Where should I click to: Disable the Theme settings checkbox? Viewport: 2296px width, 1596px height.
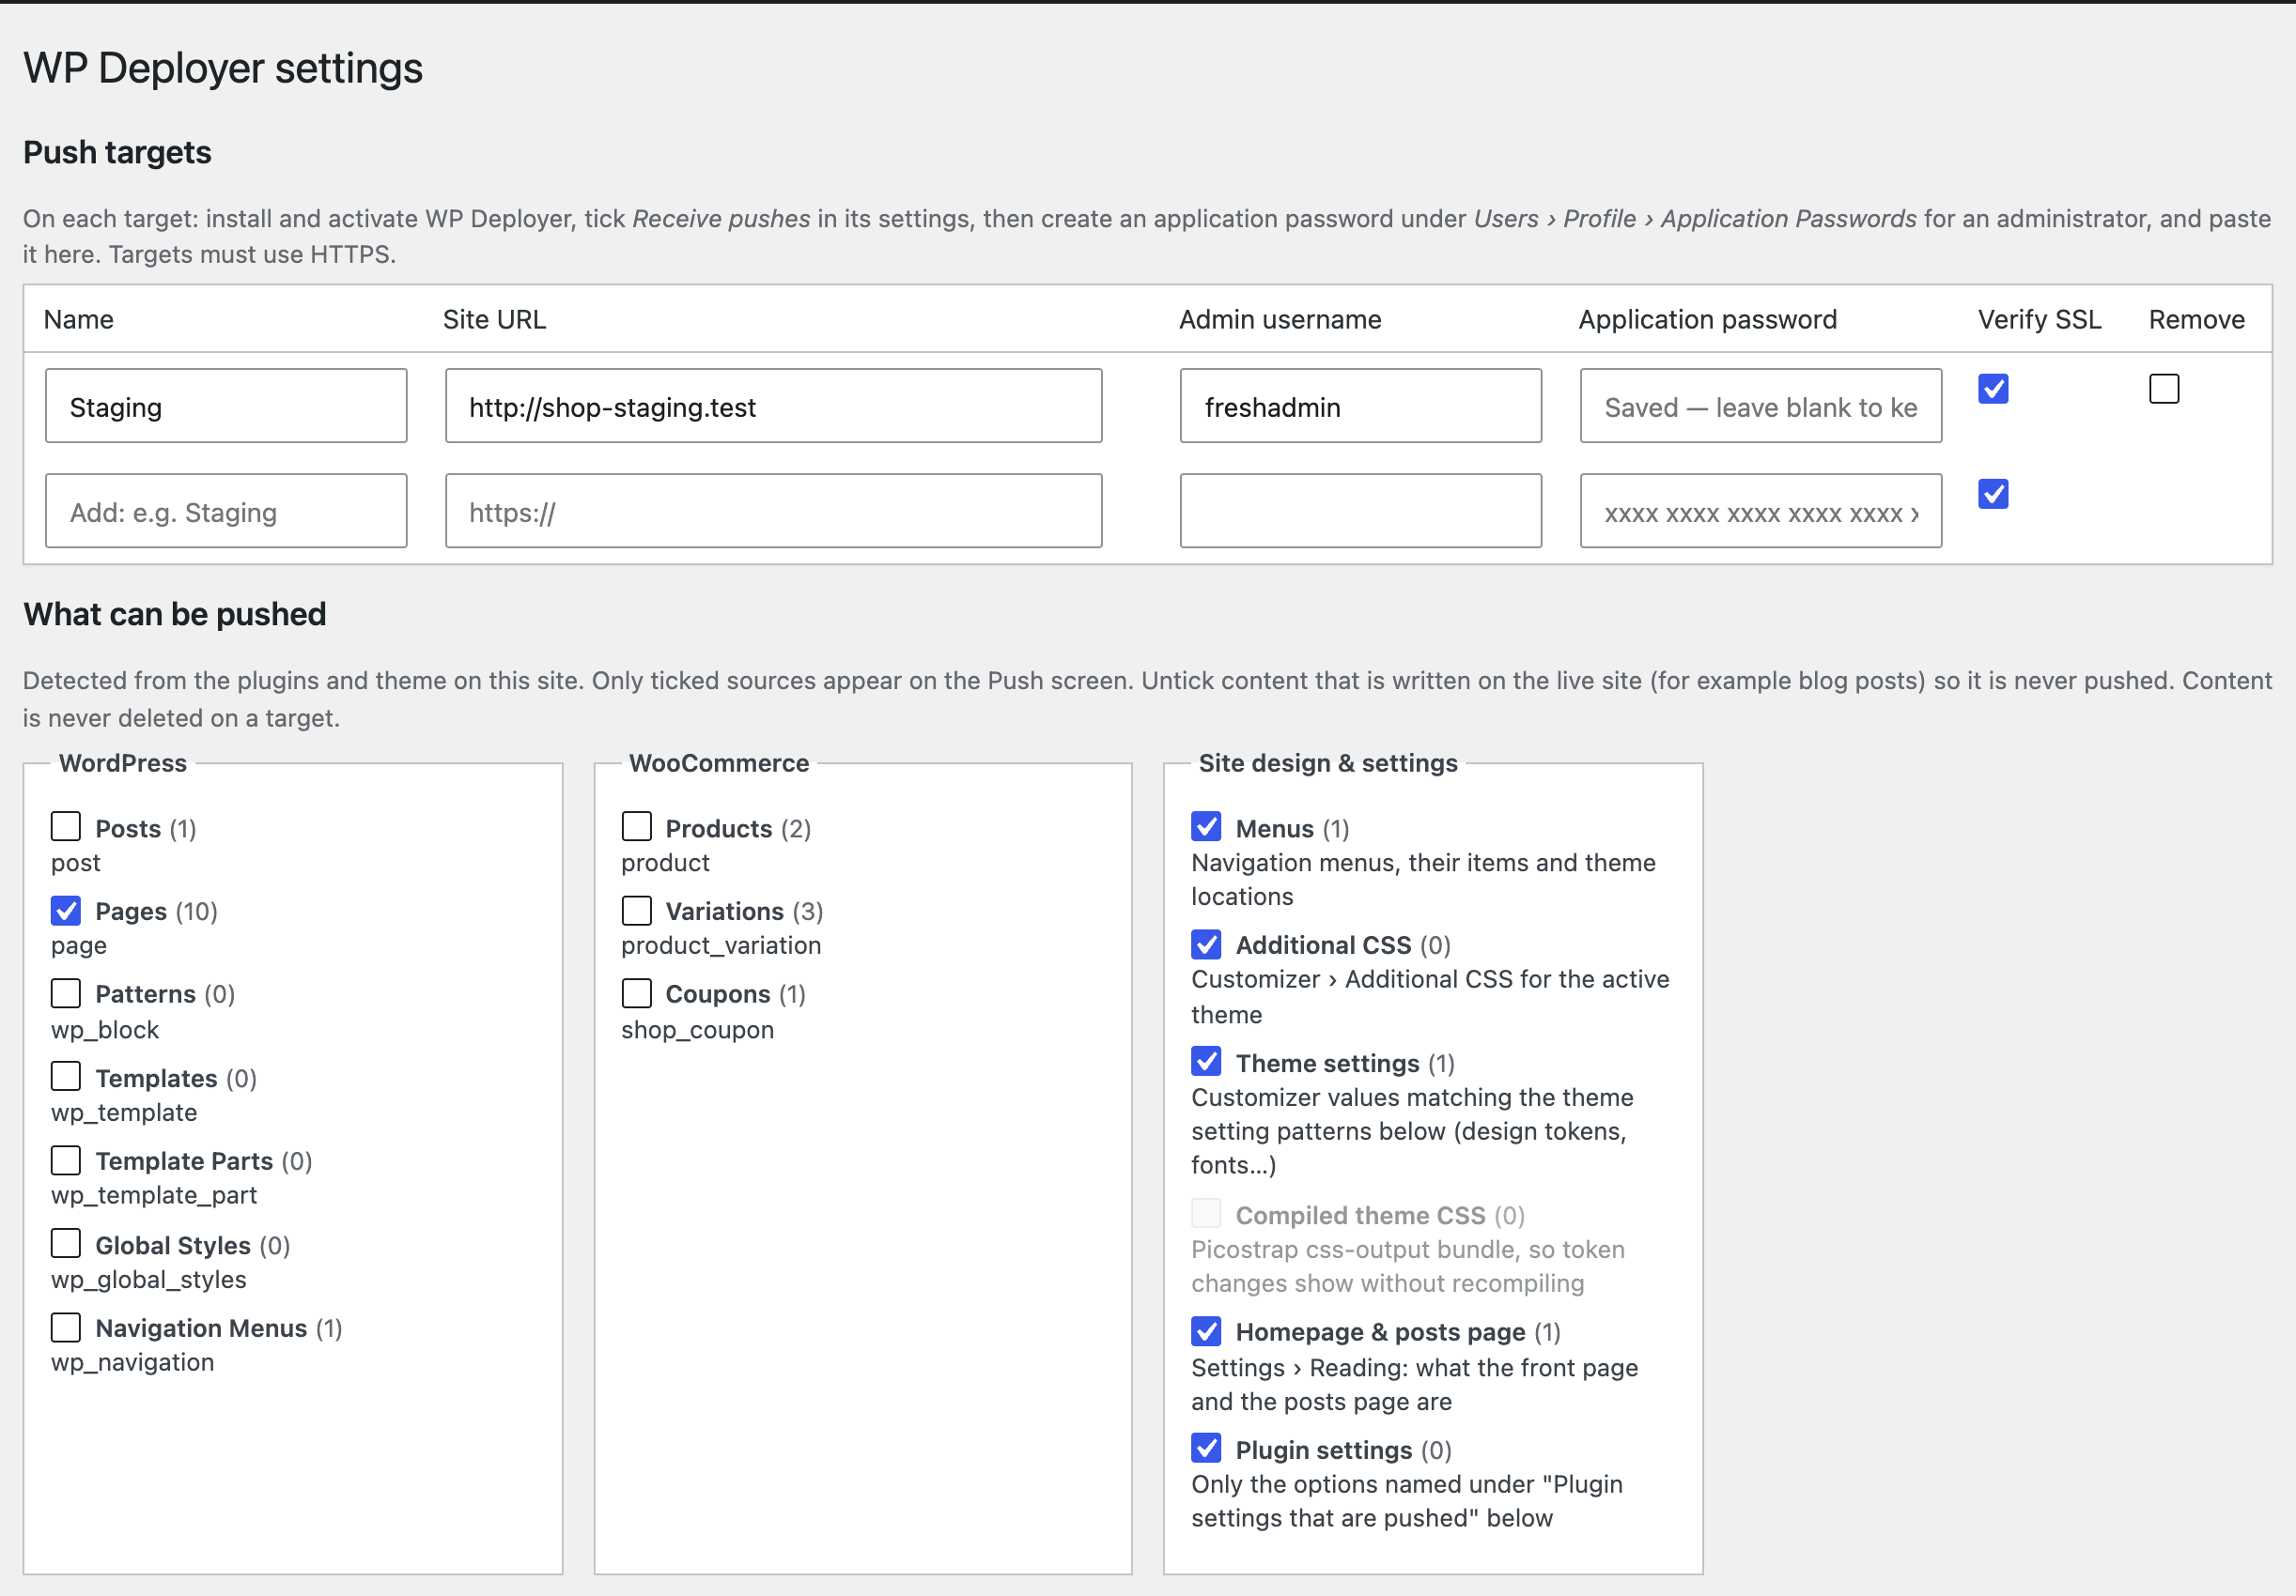(x=1206, y=1061)
